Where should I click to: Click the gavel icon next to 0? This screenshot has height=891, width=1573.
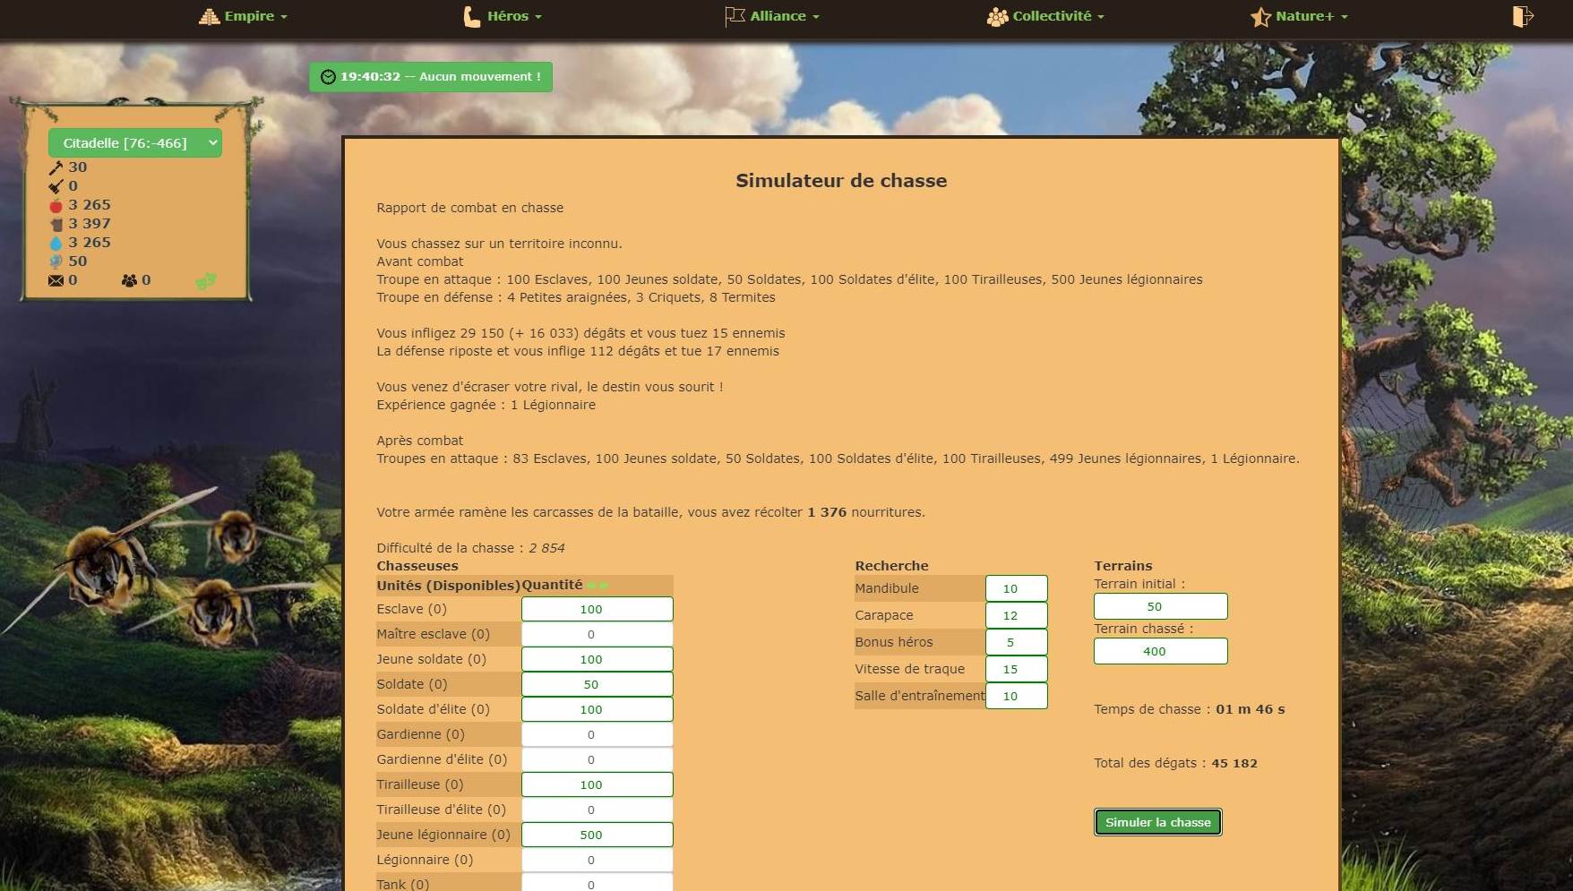(56, 186)
